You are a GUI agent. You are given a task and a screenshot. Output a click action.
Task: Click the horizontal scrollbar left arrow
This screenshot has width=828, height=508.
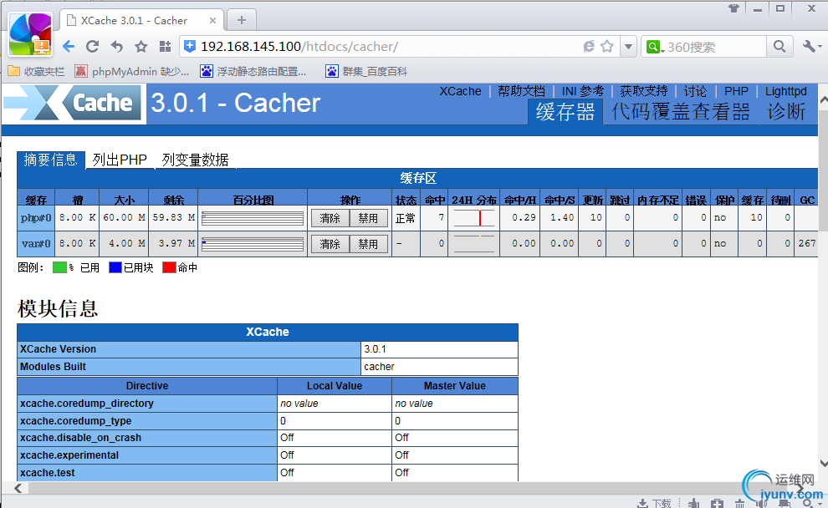click(x=18, y=488)
